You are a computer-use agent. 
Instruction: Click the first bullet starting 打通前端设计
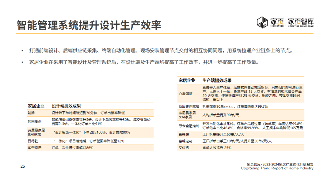[161, 50]
